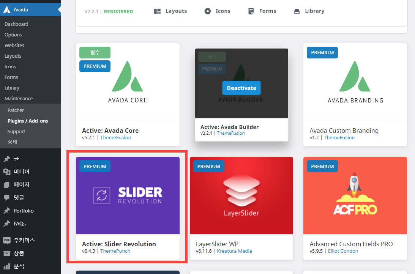Open the Layouts grid icon
Image resolution: width=415 pixels, height=274 pixels.
pos(158,11)
